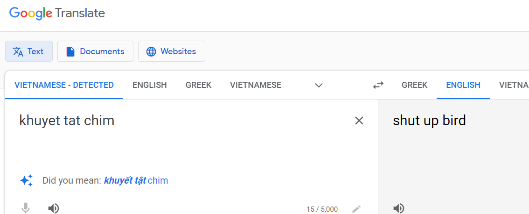
Task: Choose Vietnamese as the source language
Action: pyautogui.click(x=256, y=85)
